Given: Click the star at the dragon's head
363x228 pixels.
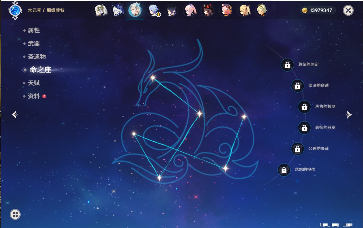Looking at the screenshot, I should click(153, 78).
